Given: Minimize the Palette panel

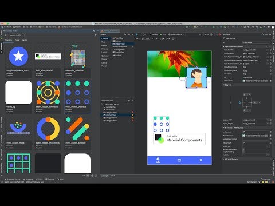Looking at the screenshot, I should coord(133,35).
